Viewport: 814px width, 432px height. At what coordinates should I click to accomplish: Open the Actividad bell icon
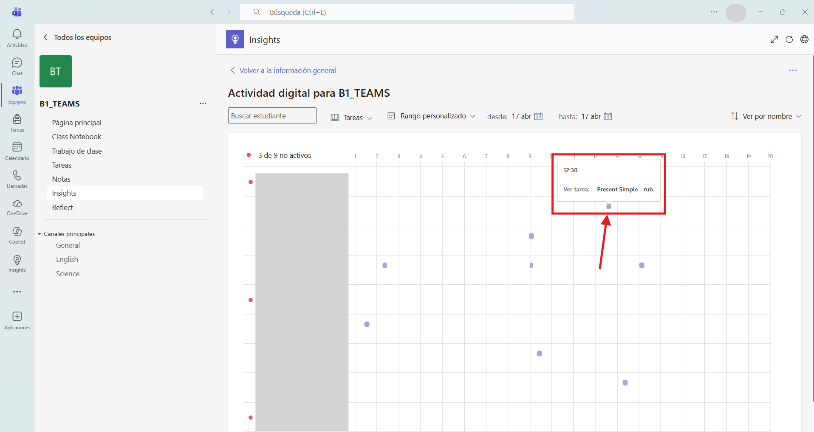pyautogui.click(x=17, y=38)
